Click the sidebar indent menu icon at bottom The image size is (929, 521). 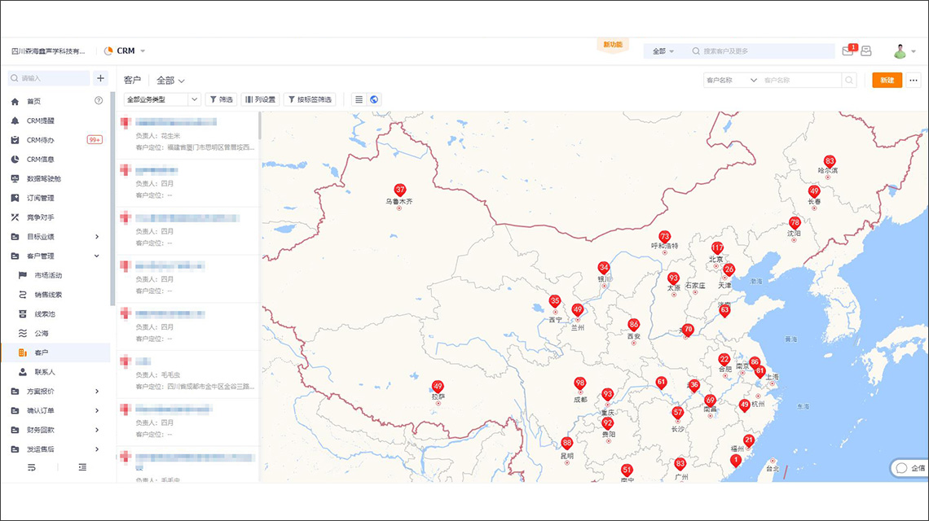(82, 468)
